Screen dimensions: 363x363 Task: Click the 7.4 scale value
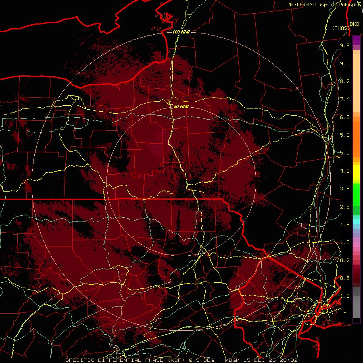(x=345, y=99)
